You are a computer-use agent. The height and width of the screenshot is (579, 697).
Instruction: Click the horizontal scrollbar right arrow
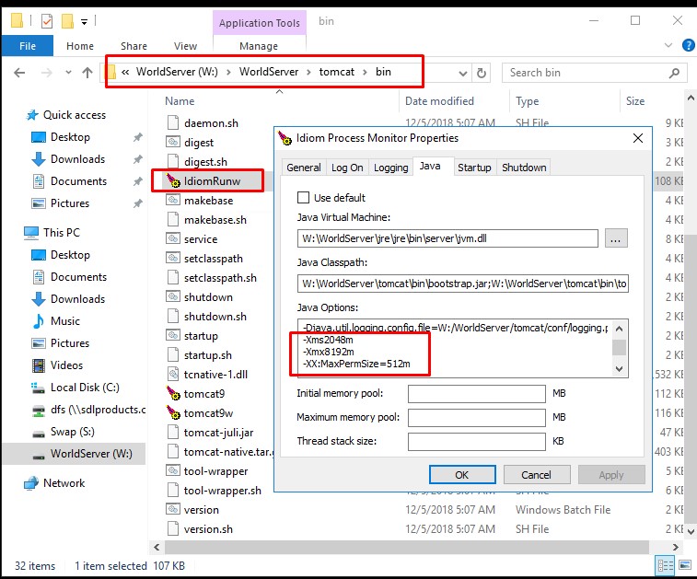[x=676, y=547]
